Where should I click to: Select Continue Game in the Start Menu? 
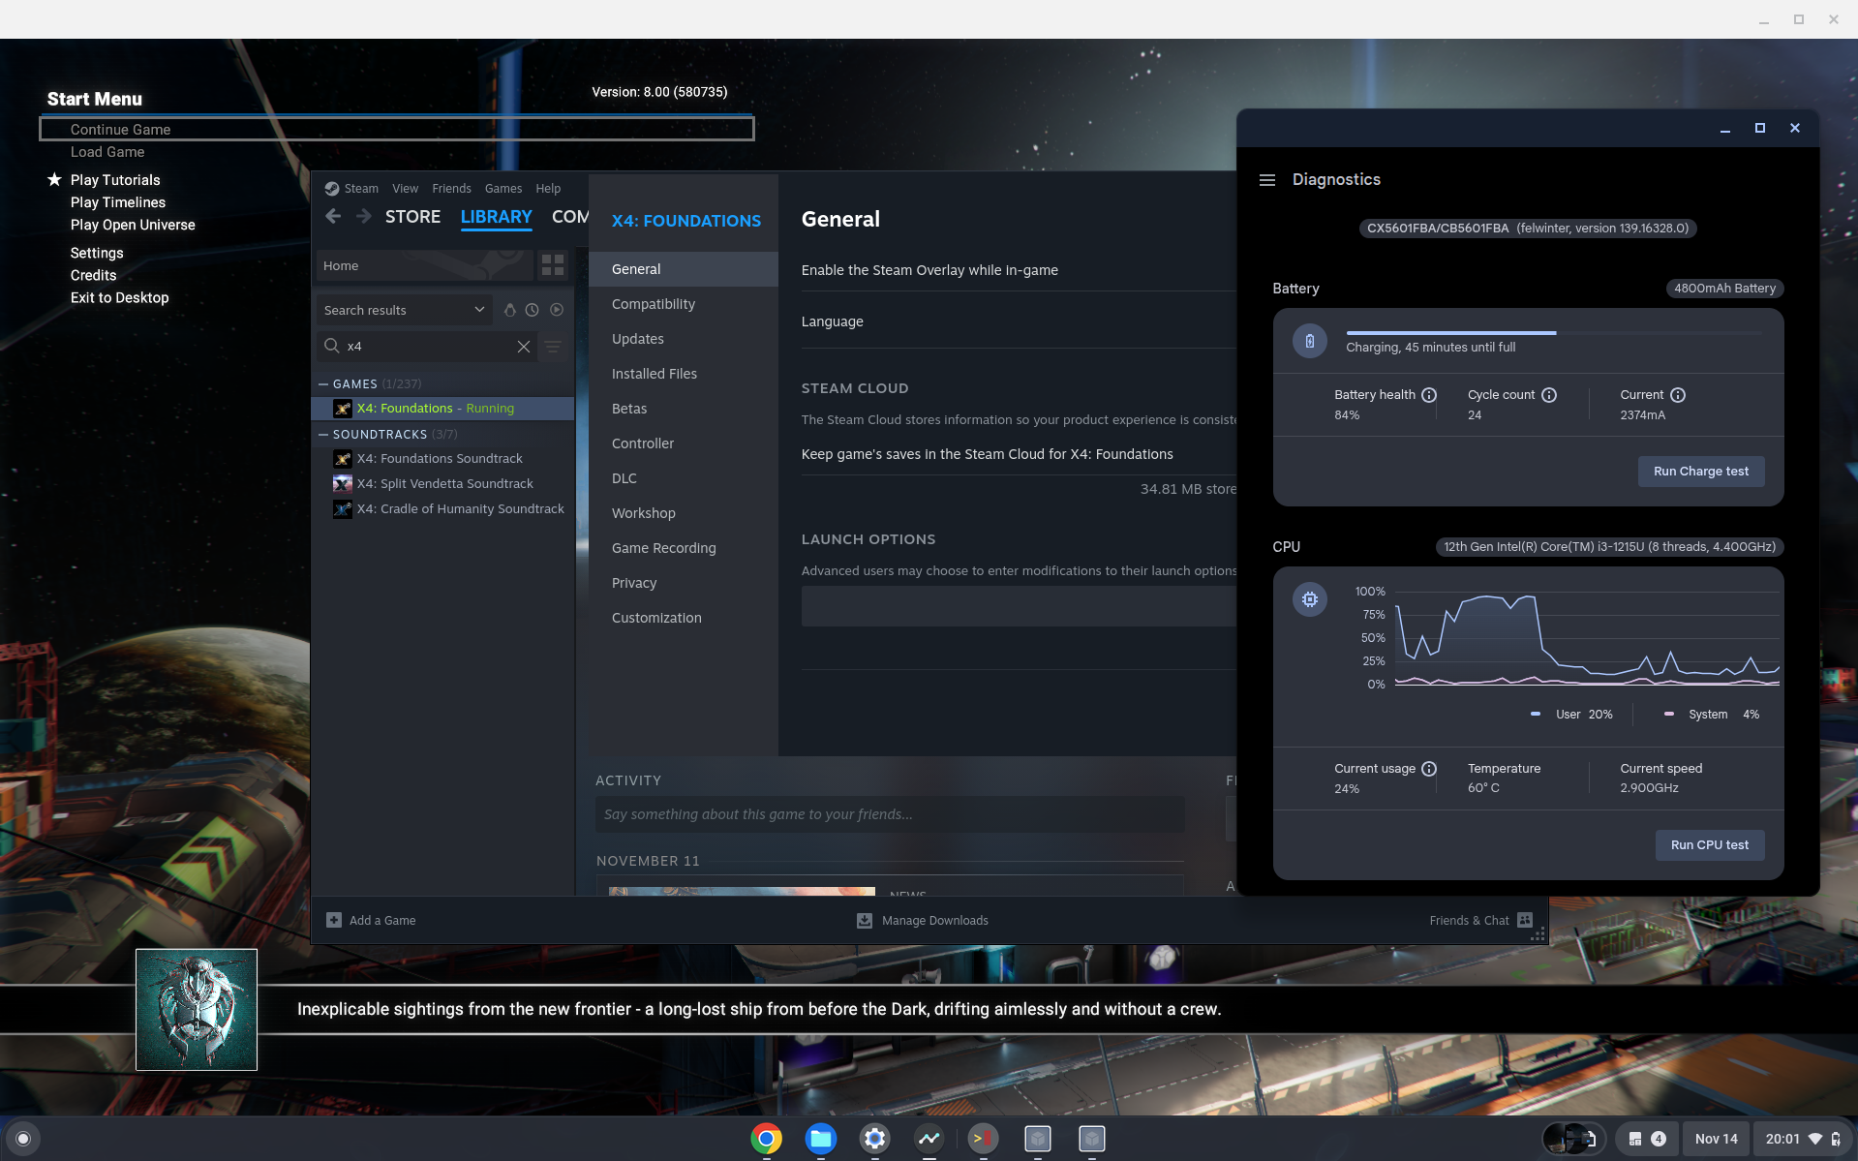(397, 129)
